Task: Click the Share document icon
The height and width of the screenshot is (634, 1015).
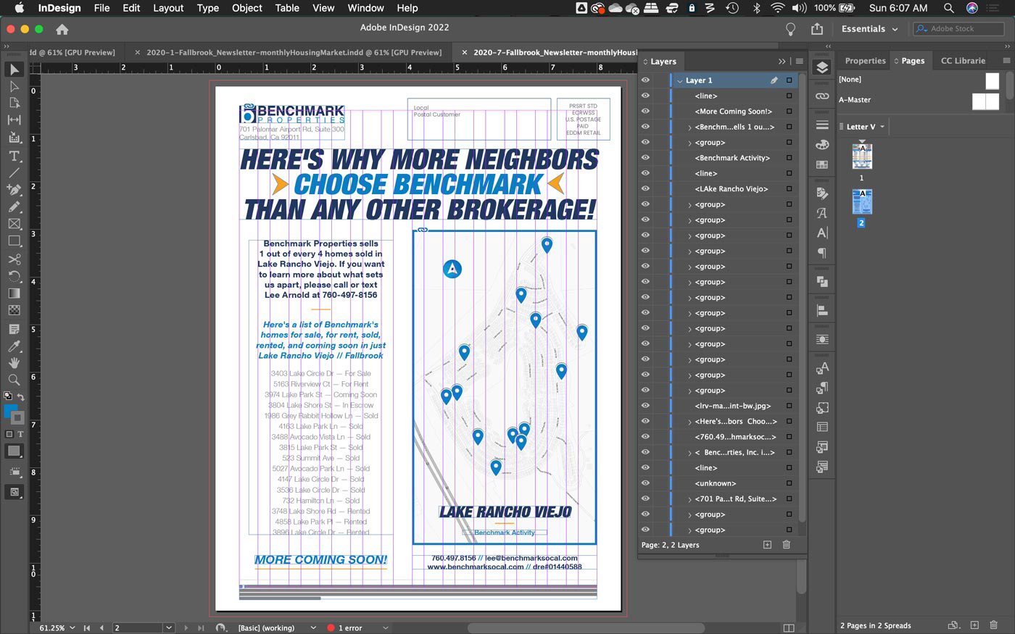Action: [817, 29]
